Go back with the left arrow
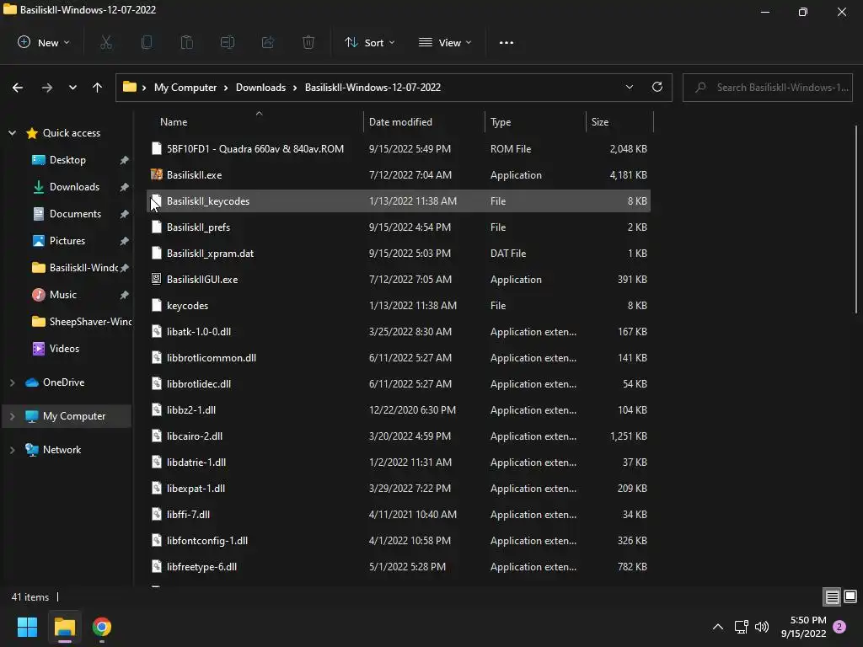 click(18, 88)
